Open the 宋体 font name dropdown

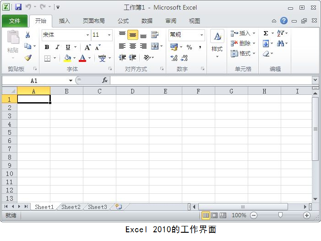click(x=87, y=35)
